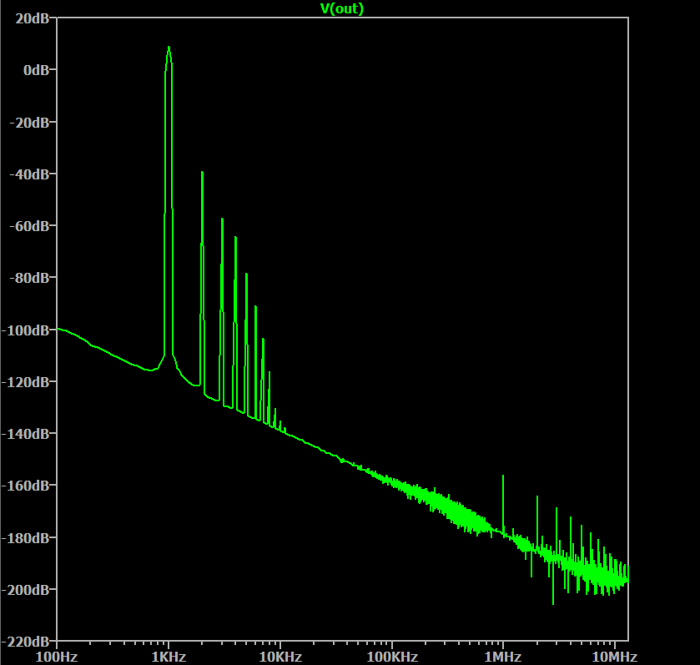700x665 pixels.
Task: Click the 100KHz frequency axis label
Action: 392,657
